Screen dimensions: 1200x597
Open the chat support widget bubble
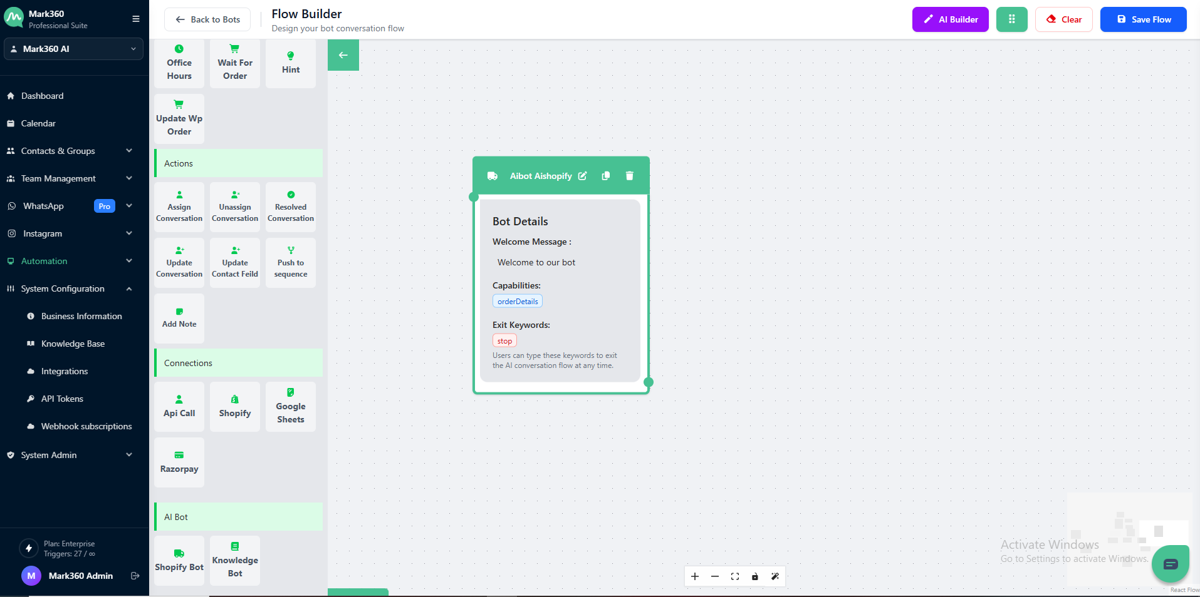(1169, 564)
